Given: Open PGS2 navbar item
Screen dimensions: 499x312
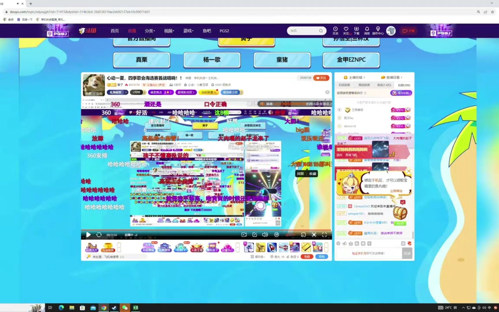Looking at the screenshot, I should [224, 31].
